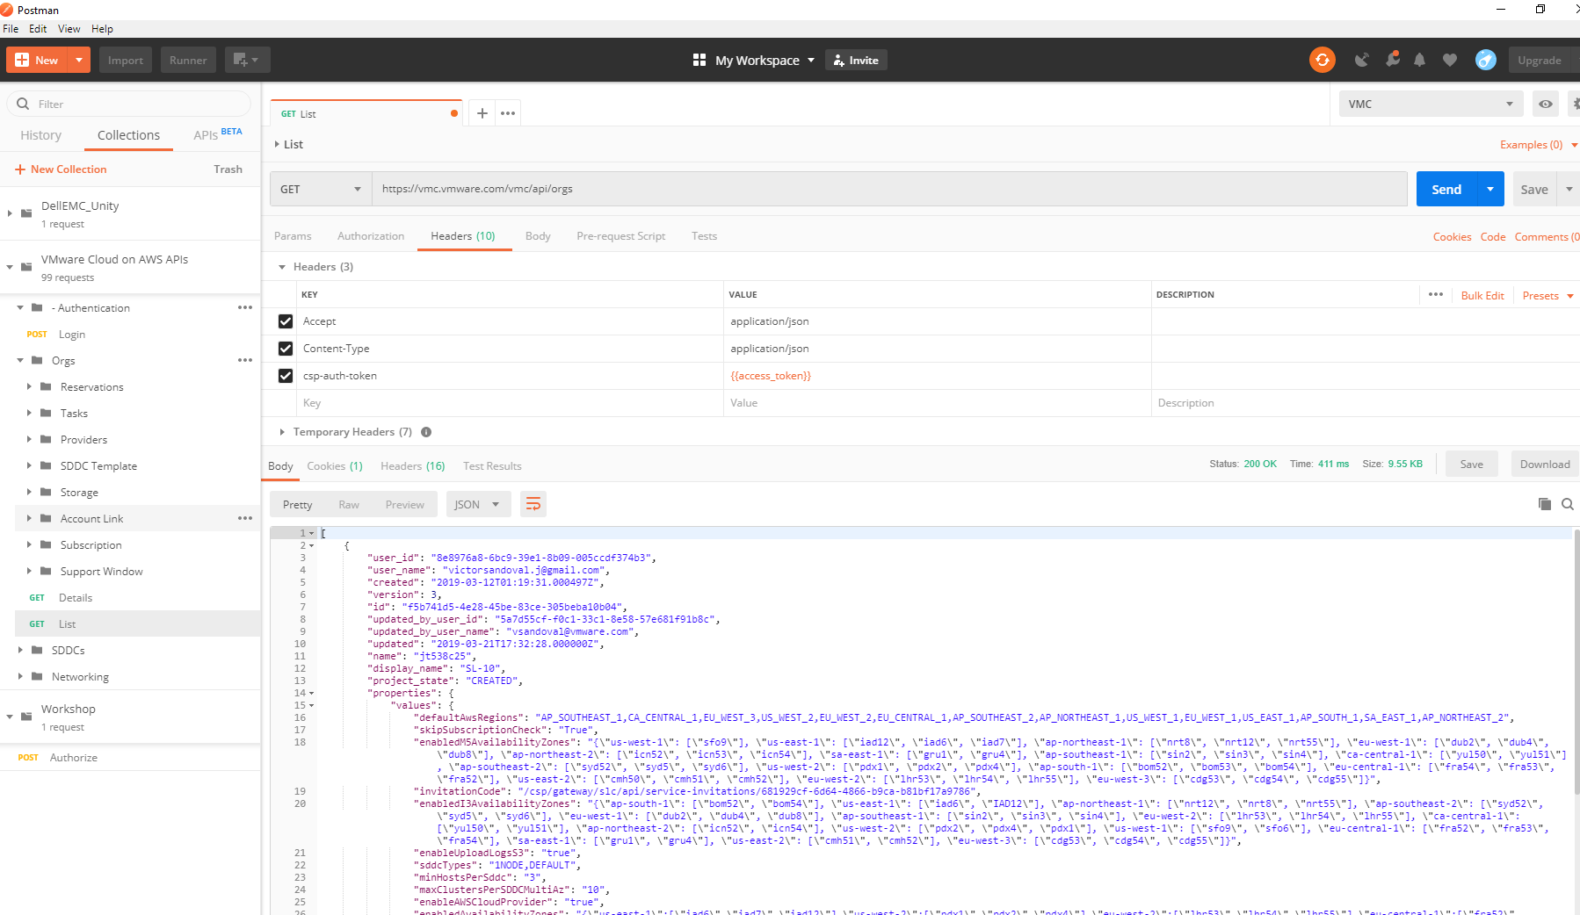The image size is (1580, 915).
Task: Click the orange sync status icon
Action: pos(1322,60)
